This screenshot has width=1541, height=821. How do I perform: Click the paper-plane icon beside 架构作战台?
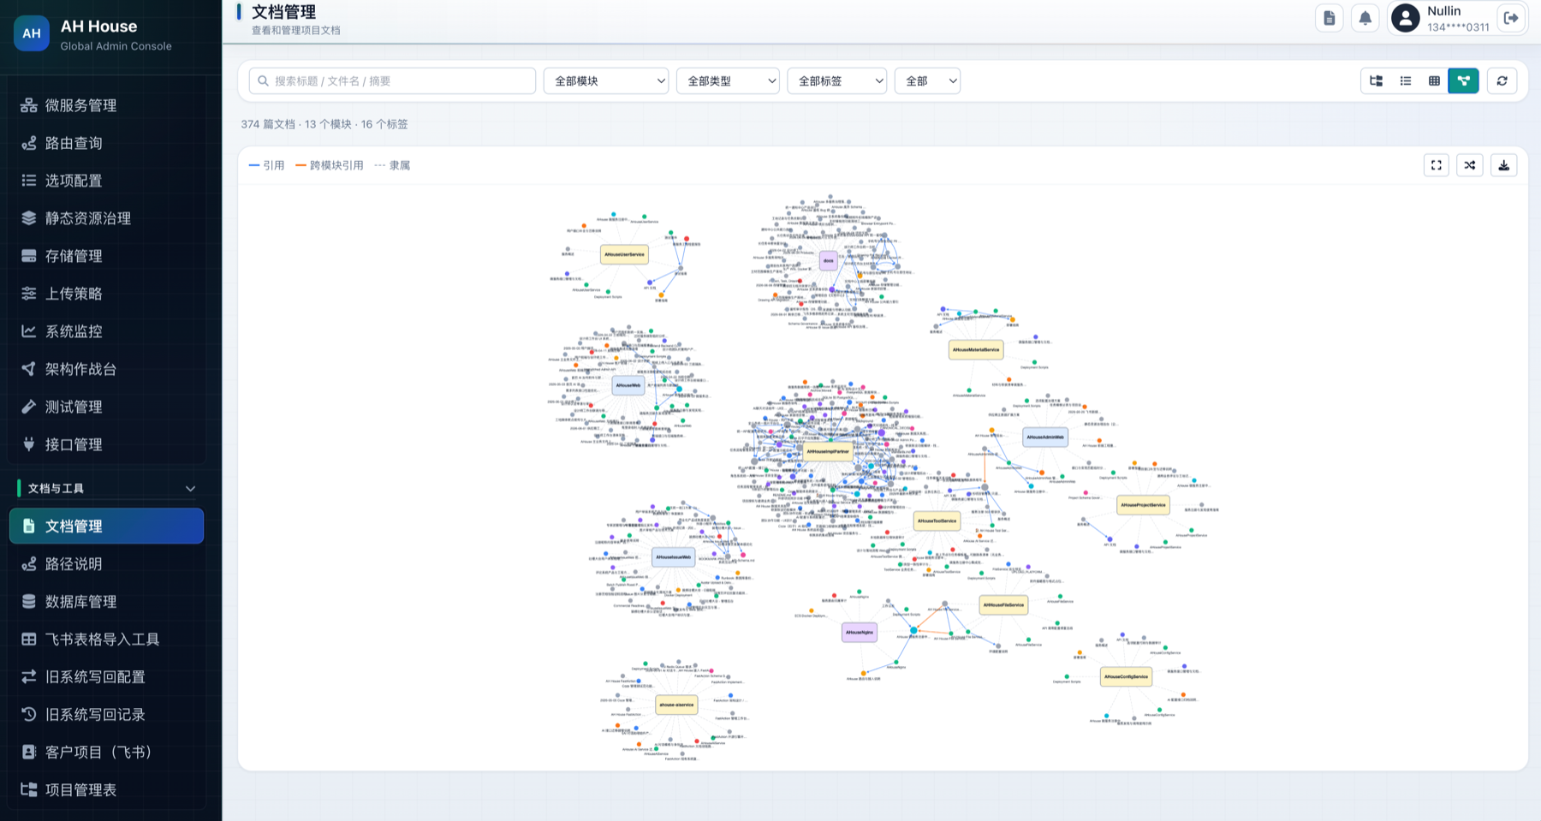coord(28,368)
